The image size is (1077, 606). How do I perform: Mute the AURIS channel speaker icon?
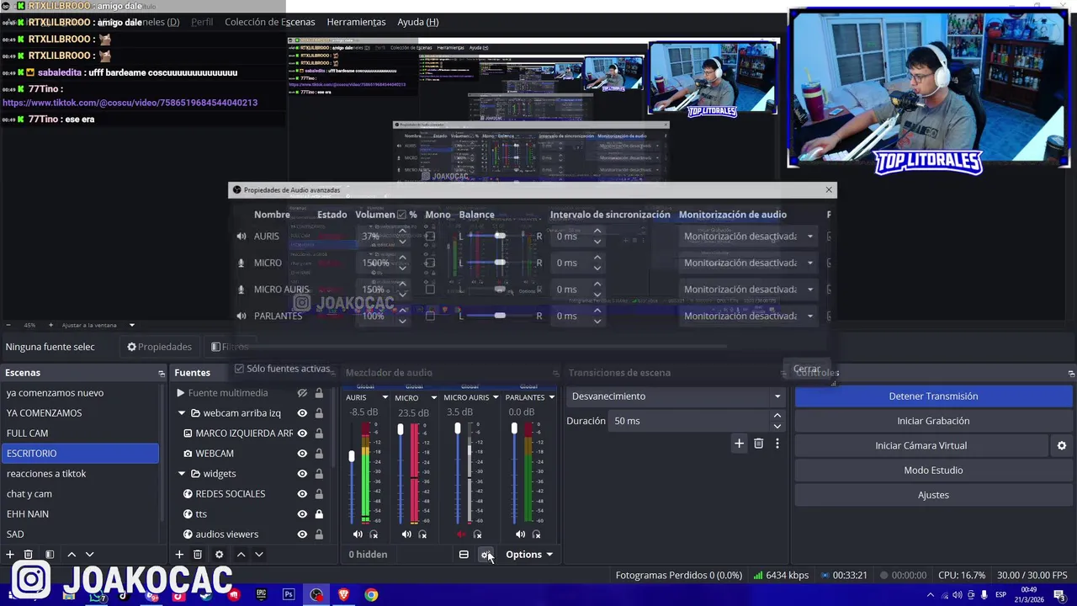pos(358,534)
